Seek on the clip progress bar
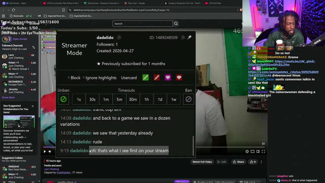The image size is (325, 183). click(x=154, y=147)
